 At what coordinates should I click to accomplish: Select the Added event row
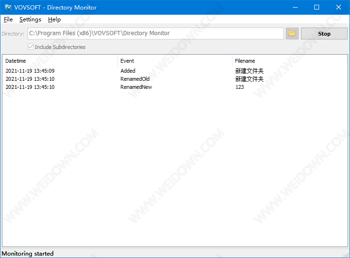pyautogui.click(x=128, y=71)
